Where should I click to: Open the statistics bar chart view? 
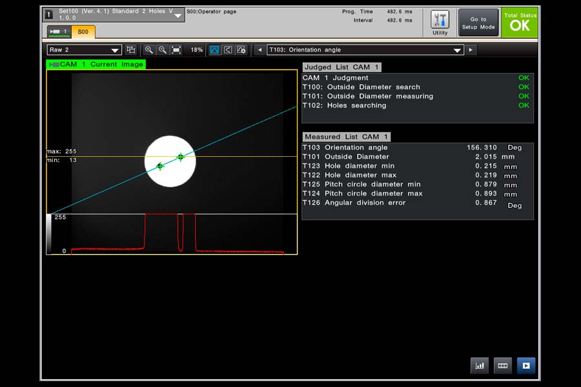click(480, 366)
